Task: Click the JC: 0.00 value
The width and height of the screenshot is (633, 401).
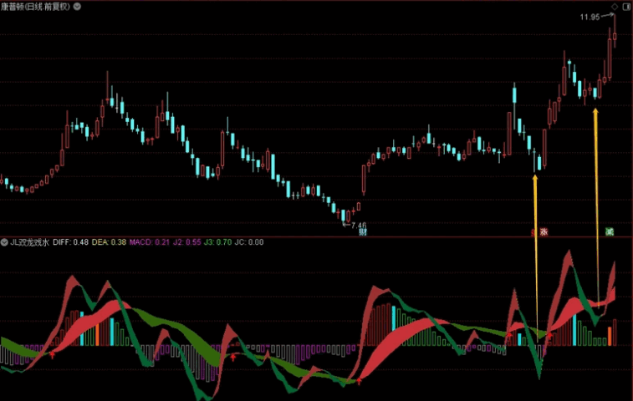Action: 249,242
